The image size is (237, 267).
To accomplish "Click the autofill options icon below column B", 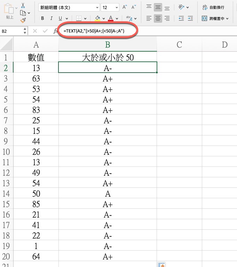I will click(x=161, y=265).
